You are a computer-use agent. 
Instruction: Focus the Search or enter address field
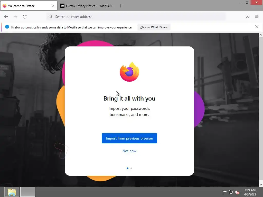tap(136, 17)
